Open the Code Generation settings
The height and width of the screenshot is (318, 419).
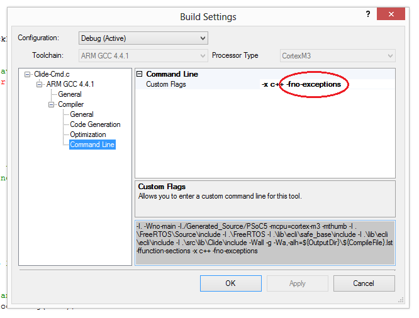[x=95, y=124]
